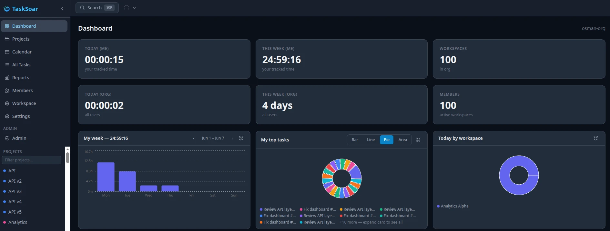The height and width of the screenshot is (231, 610).
Task: Select the API v4 project
Action: (x=32, y=202)
